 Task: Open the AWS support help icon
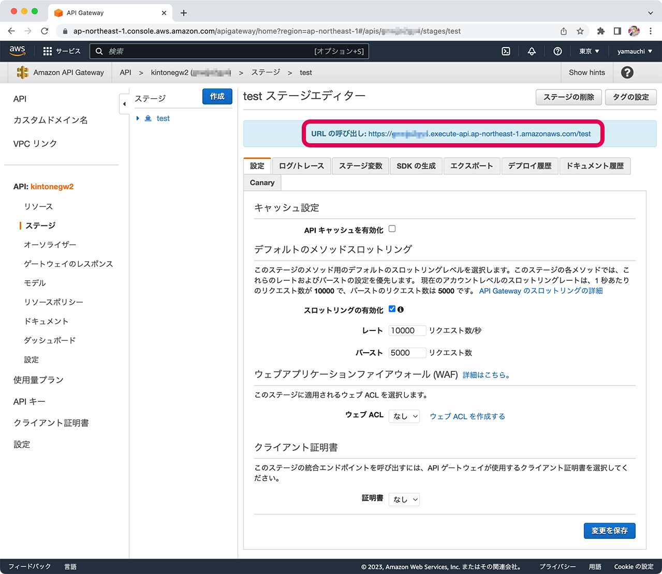pyautogui.click(x=557, y=51)
